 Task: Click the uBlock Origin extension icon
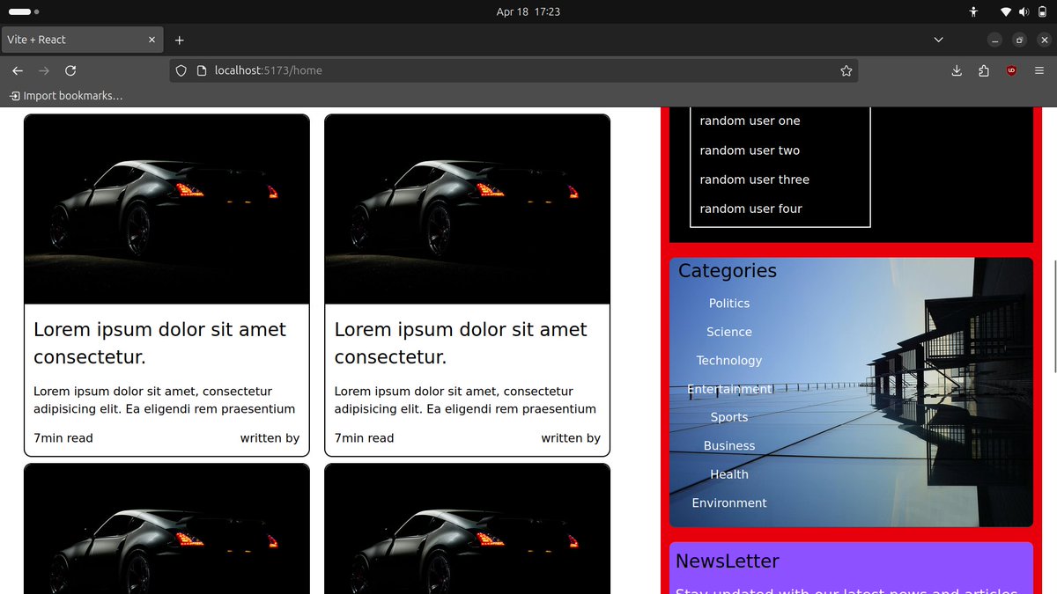(x=1011, y=70)
